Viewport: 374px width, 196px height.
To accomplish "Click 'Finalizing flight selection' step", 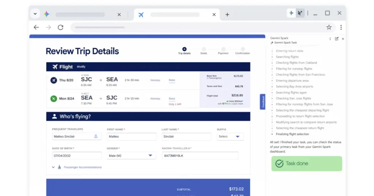I will point(292,134).
